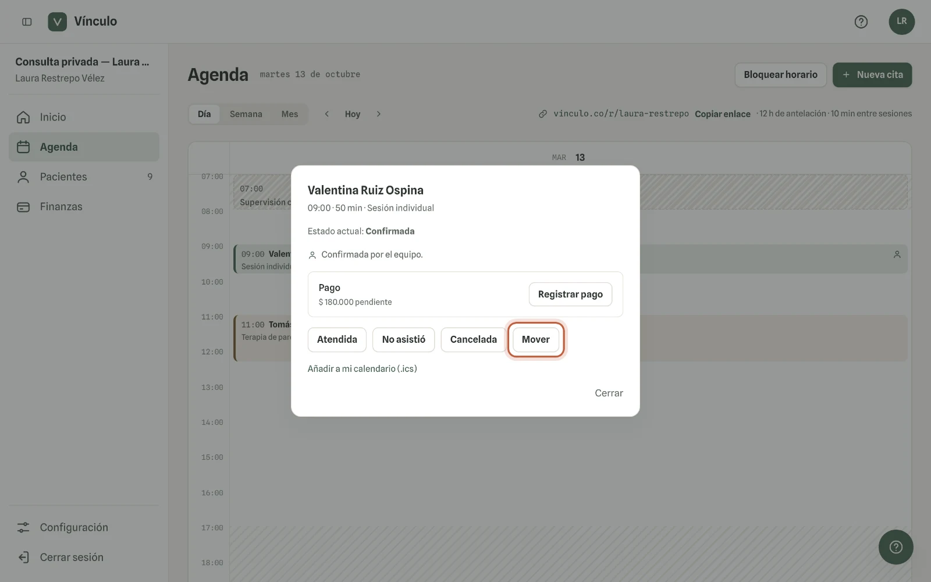The image size is (931, 582).
Task: Switch to the Mes view tab
Action: [290, 114]
